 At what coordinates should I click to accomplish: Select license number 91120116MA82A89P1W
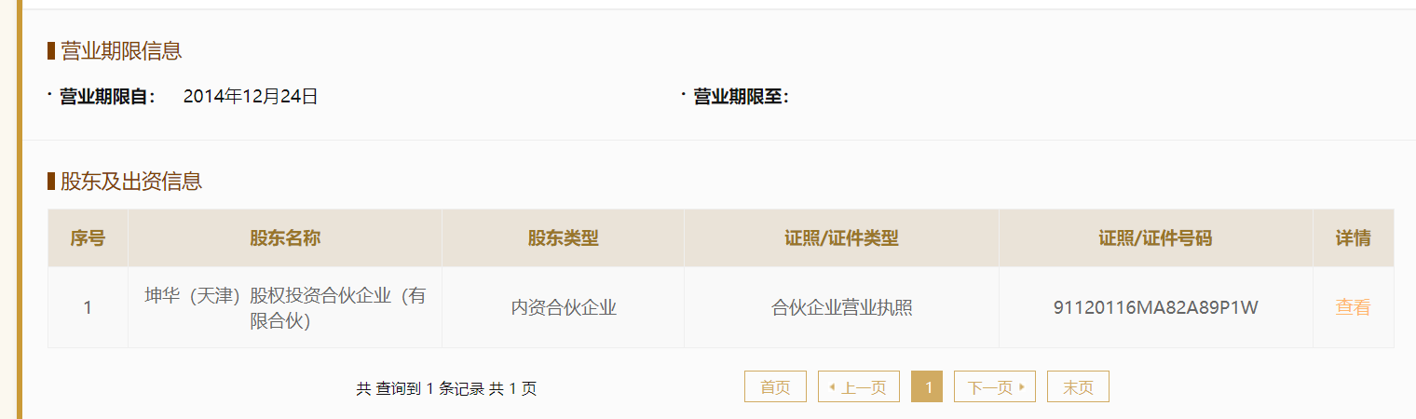click(1155, 308)
